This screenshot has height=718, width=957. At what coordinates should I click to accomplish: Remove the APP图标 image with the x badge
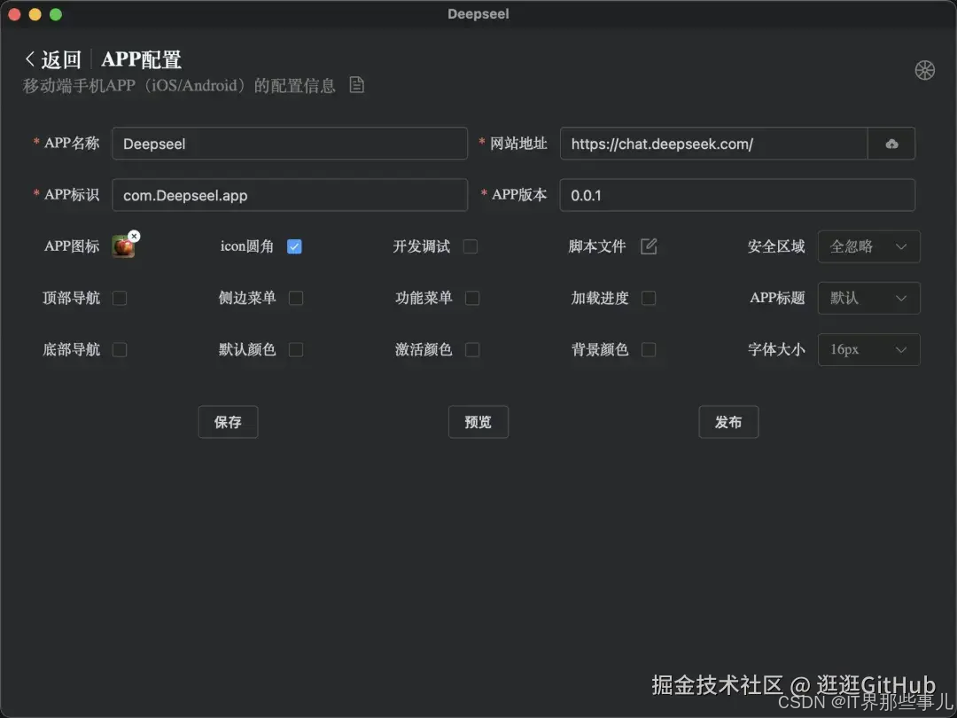click(135, 237)
